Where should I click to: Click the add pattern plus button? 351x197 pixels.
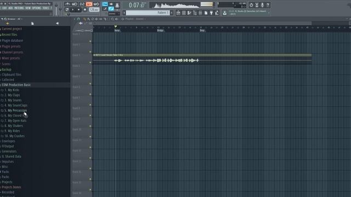point(172,13)
